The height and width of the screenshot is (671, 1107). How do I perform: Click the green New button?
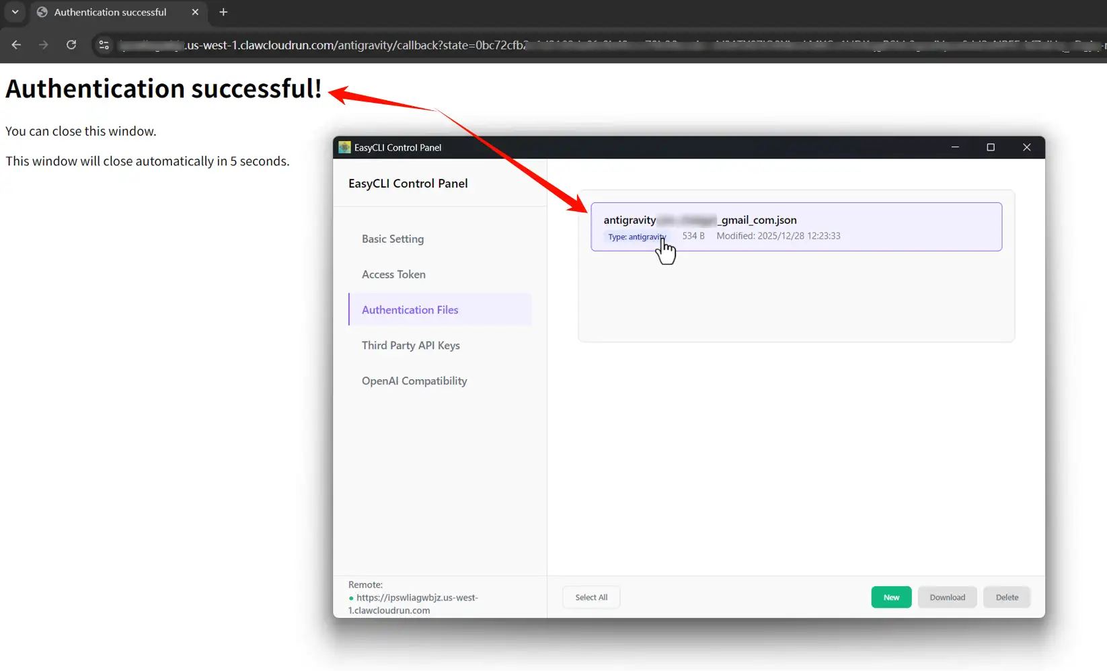click(891, 597)
